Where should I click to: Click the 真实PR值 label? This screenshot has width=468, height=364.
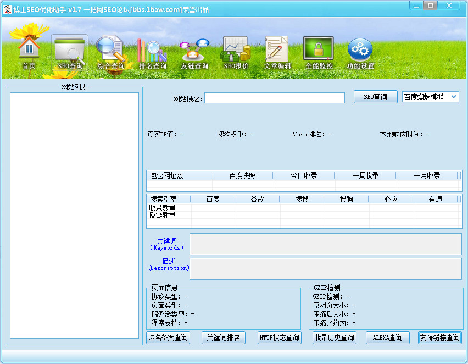click(163, 135)
